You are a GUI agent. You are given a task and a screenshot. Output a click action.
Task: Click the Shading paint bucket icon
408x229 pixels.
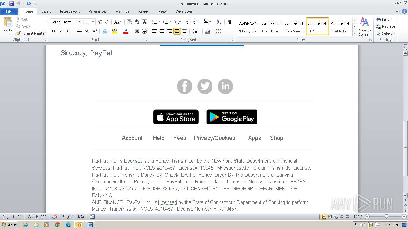[208, 31]
